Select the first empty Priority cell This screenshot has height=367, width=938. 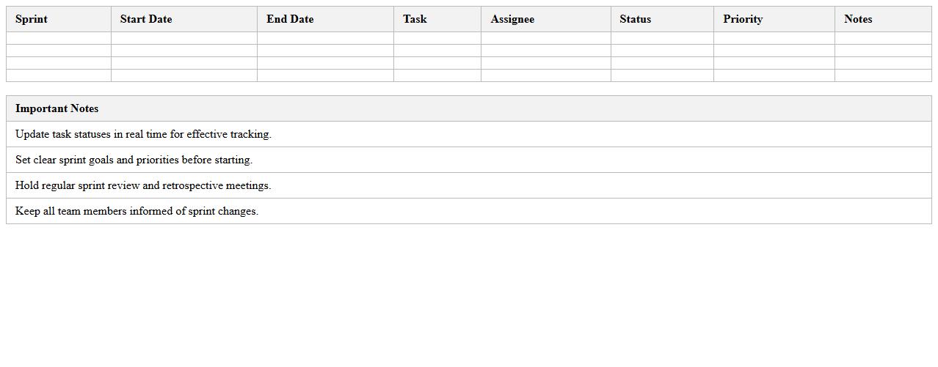click(774, 38)
